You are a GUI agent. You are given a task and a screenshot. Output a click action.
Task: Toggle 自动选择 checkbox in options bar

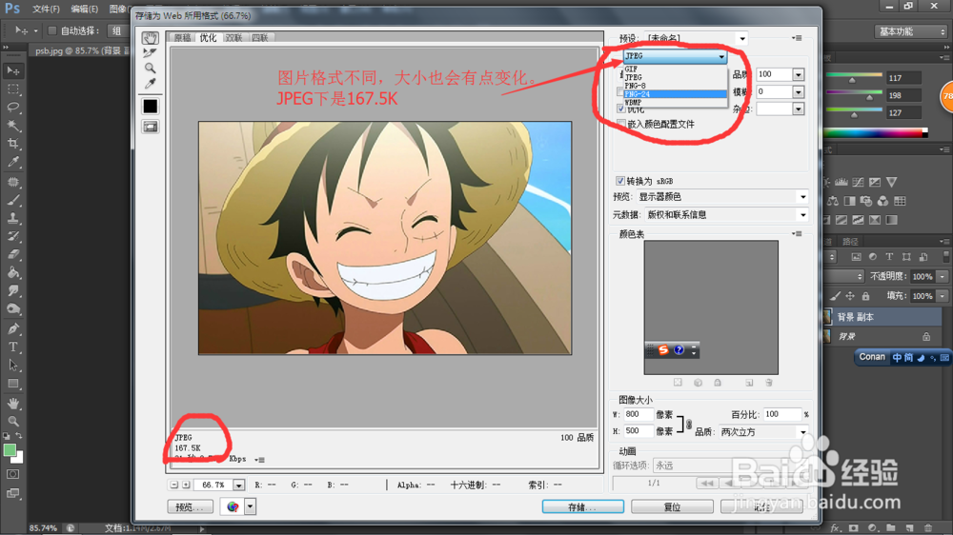[52, 30]
